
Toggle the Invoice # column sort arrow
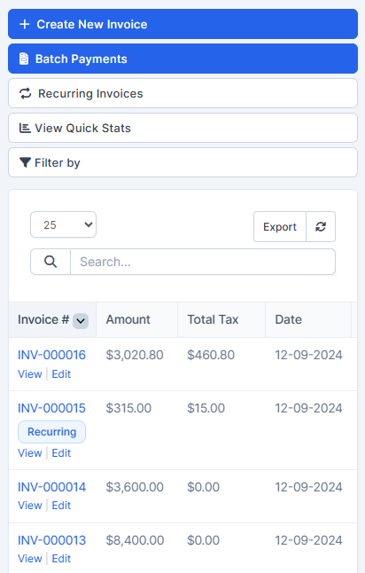81,321
